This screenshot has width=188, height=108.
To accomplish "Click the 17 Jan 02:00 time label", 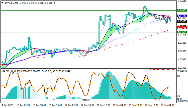I will [x=71, y=105].
